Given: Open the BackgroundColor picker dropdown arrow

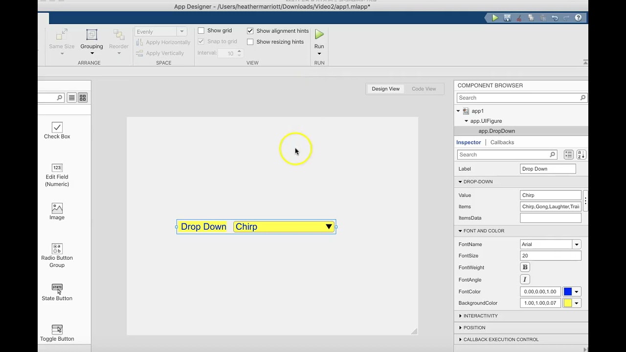Looking at the screenshot, I should (577, 303).
